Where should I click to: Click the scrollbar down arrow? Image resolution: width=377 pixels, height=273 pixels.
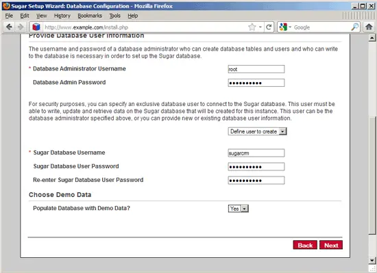372,260
